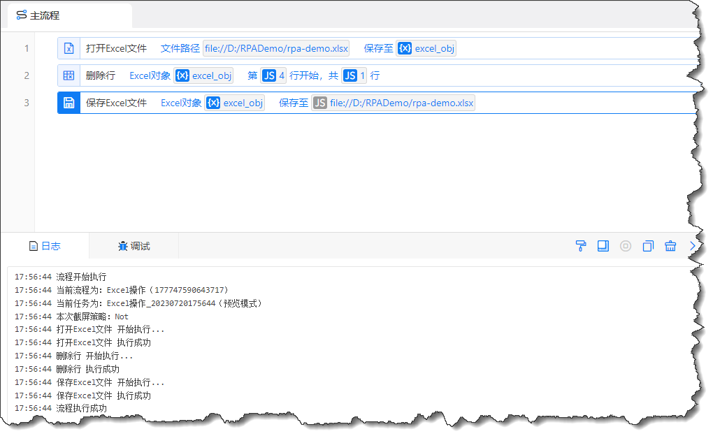Click the excel_obj variable in step 1
Screen dimensions: 720x443
click(426, 48)
